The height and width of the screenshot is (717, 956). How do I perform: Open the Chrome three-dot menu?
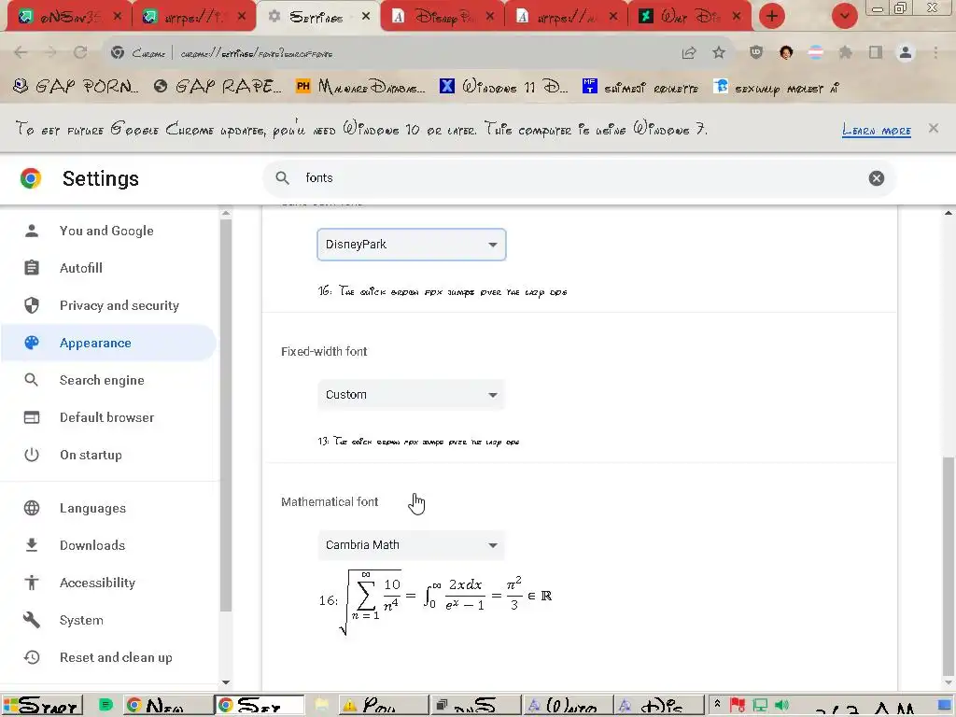(935, 52)
